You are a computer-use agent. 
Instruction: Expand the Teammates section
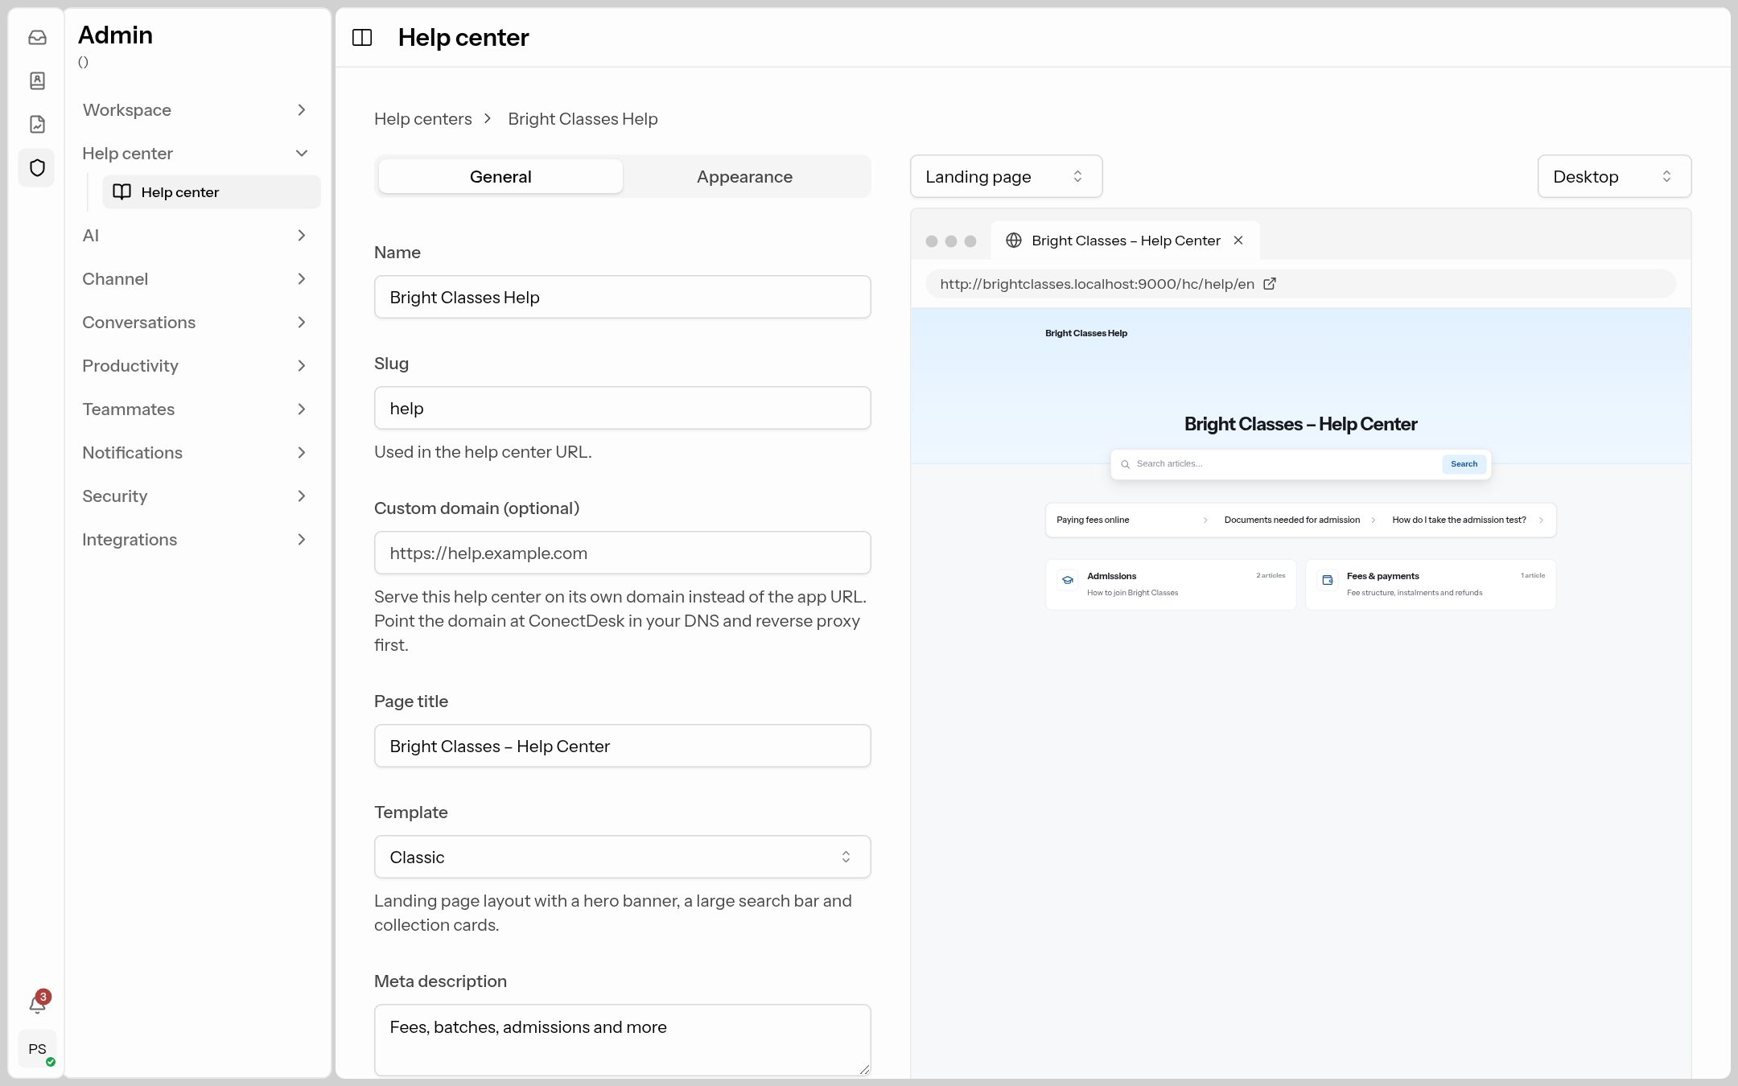click(x=196, y=409)
